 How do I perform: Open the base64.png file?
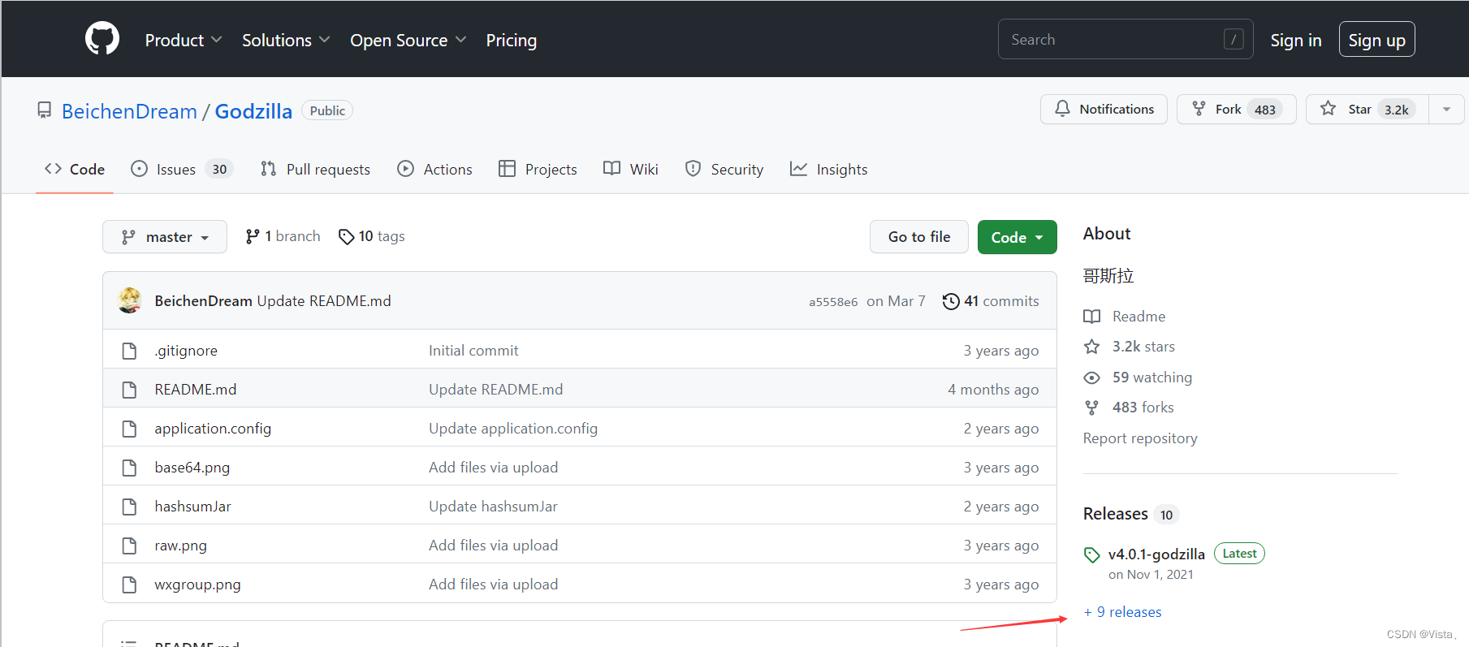click(192, 468)
